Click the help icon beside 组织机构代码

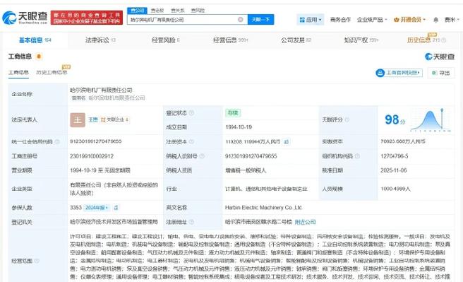click(x=357, y=156)
